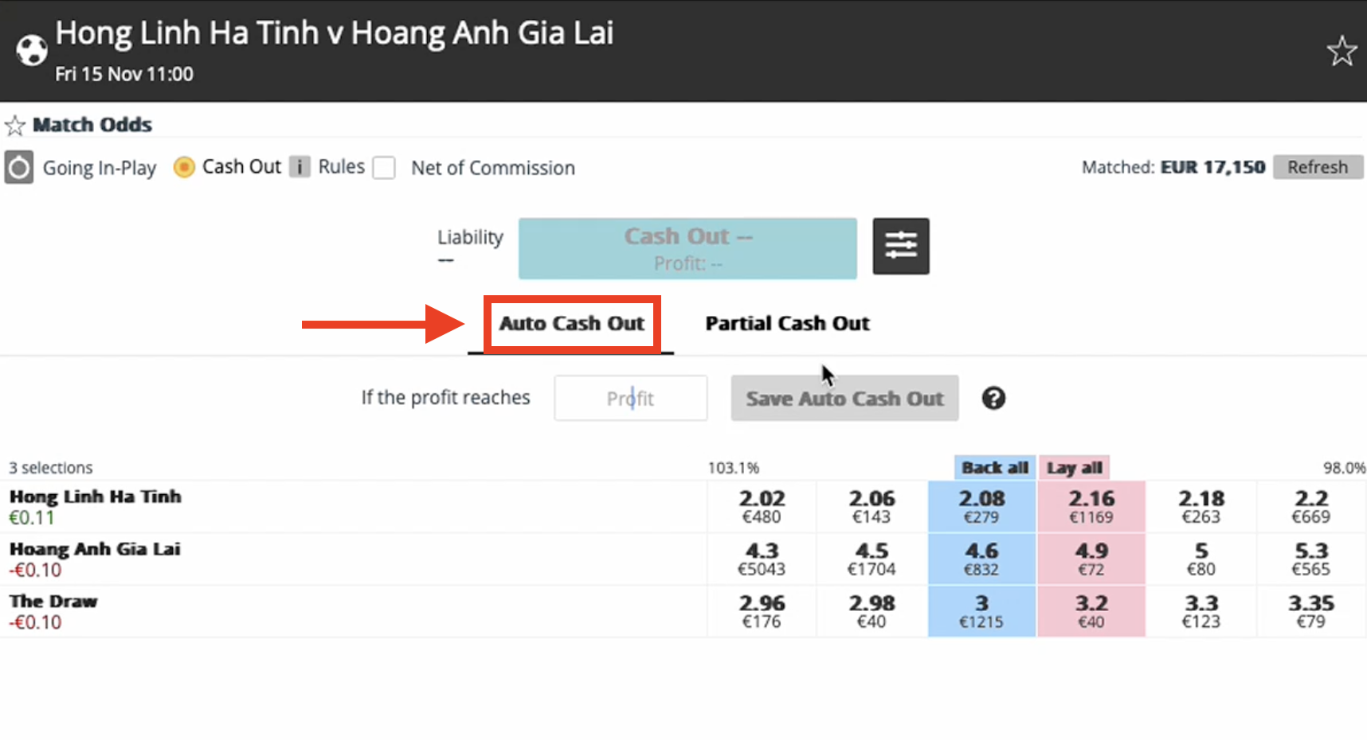1367x740 pixels.
Task: Click the Profit input field
Action: 630,398
